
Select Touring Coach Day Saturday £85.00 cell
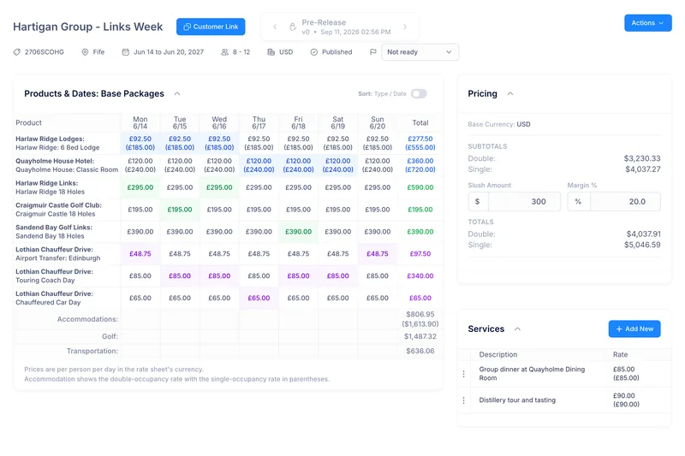pyautogui.click(x=337, y=276)
